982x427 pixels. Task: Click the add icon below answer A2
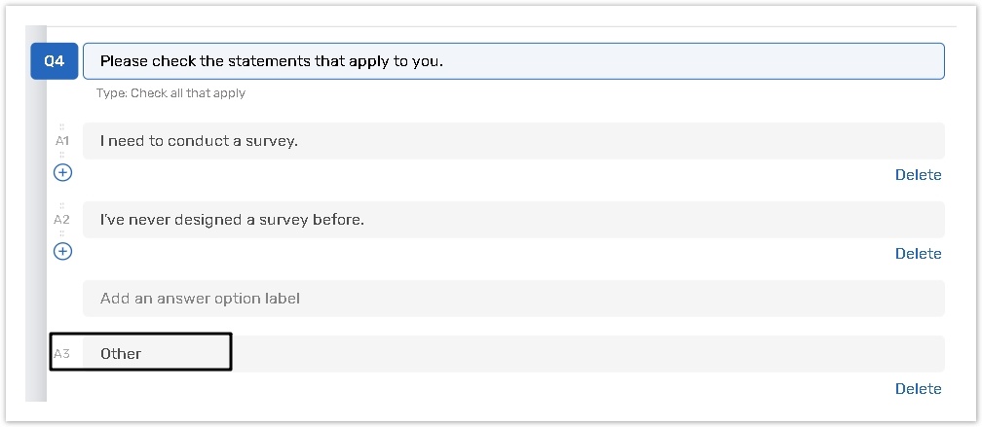click(62, 251)
